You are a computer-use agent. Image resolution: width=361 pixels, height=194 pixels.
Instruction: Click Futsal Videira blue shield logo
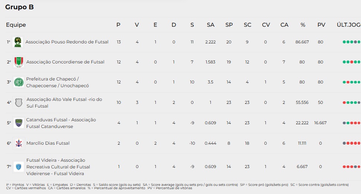[x=19, y=167]
